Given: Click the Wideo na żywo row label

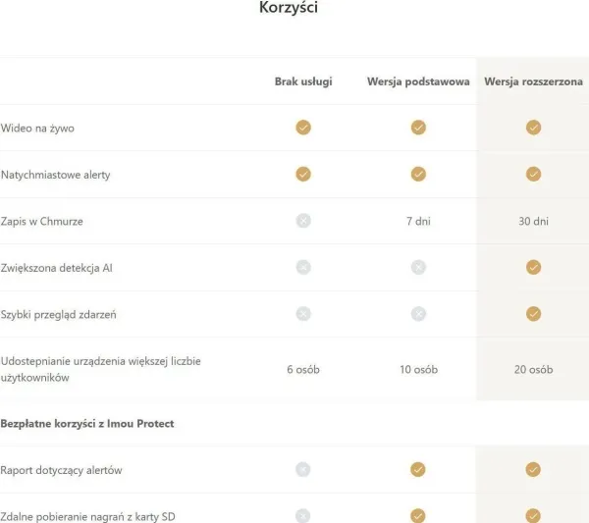Looking at the screenshot, I should coord(37,129).
